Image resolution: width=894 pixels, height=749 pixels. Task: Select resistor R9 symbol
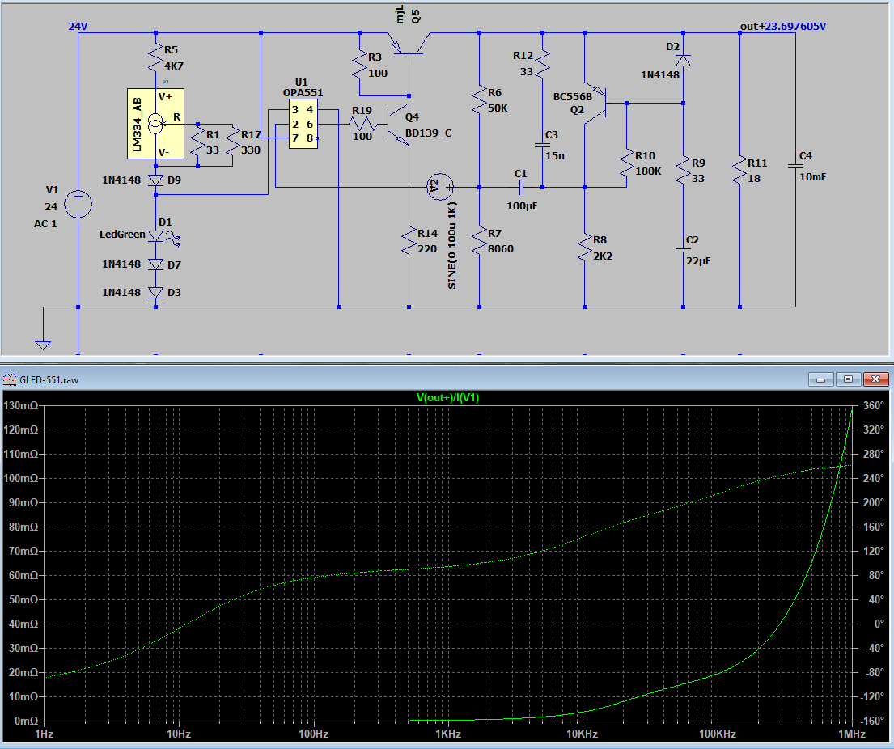683,170
